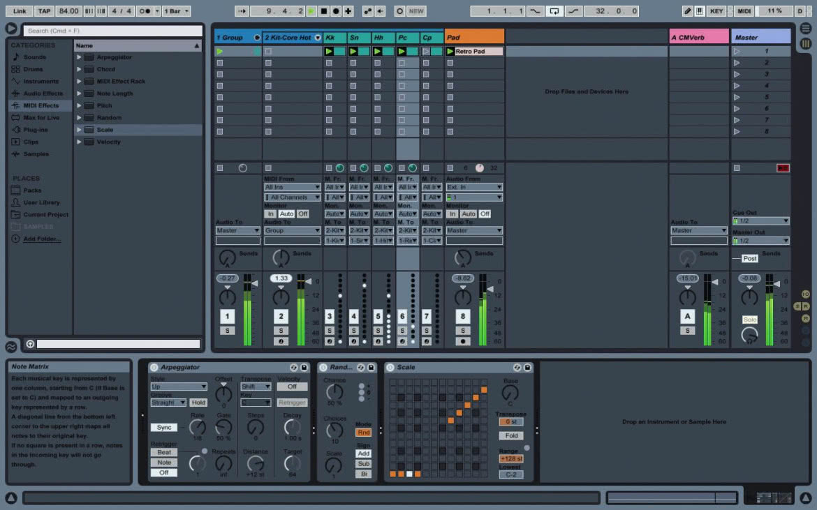The height and width of the screenshot is (510, 817).
Task: Toggle Fold in the Scale device
Action: click(x=511, y=435)
